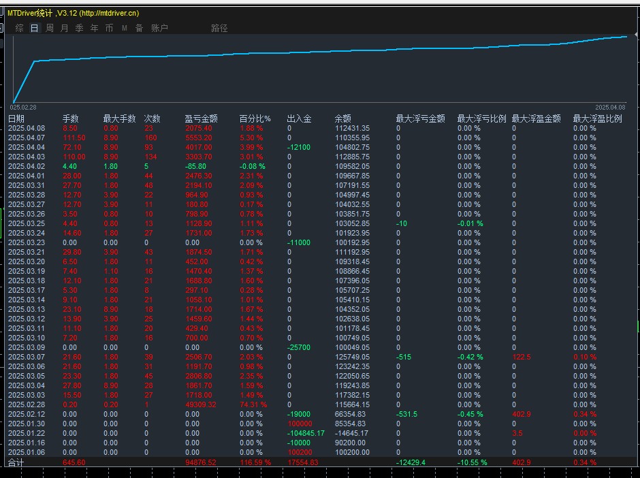Open the 备 notes tab
The height and width of the screenshot is (478, 640).
click(139, 28)
